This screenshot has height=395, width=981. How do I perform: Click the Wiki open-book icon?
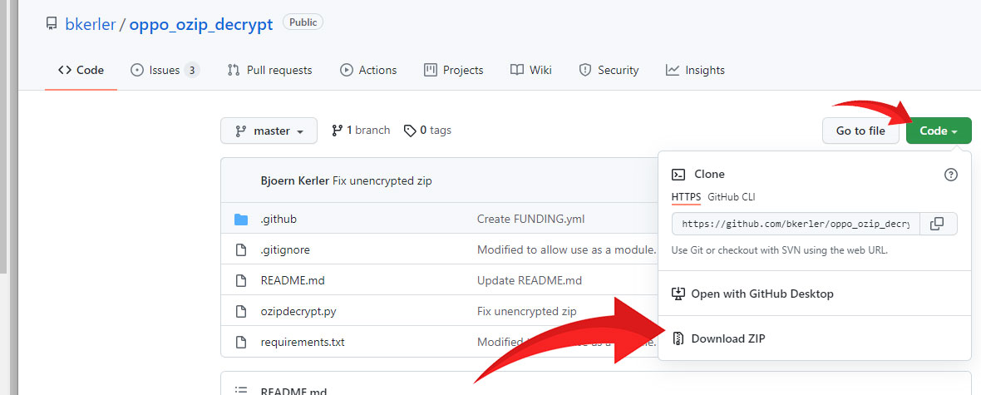pos(517,70)
